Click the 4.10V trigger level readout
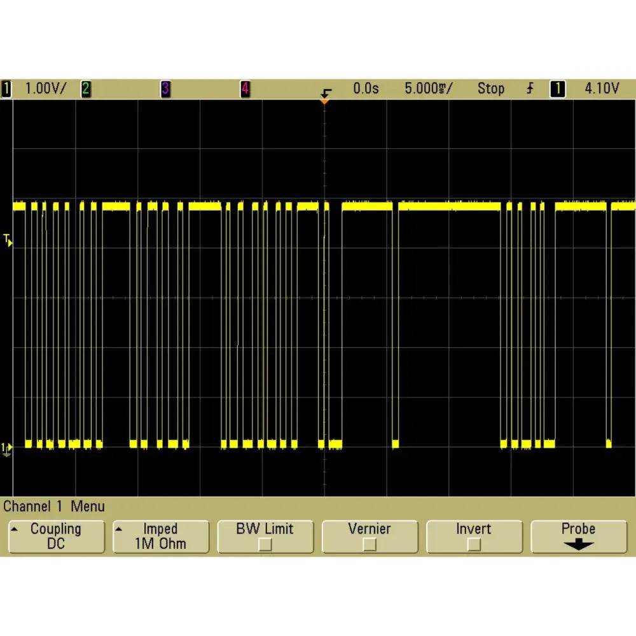 click(602, 89)
